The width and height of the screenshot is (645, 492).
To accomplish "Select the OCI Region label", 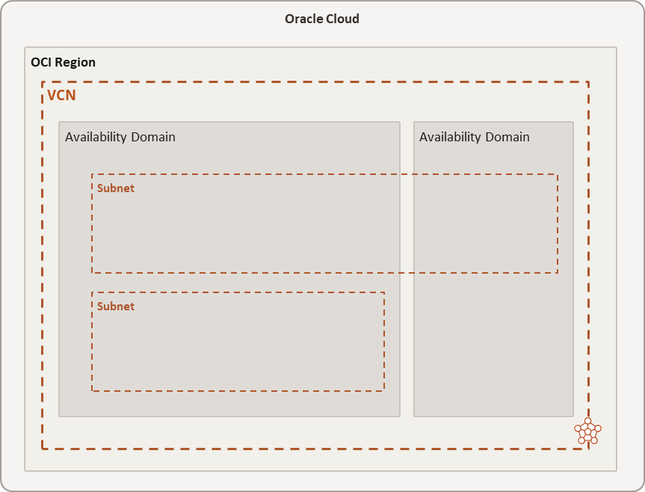I will [x=64, y=62].
